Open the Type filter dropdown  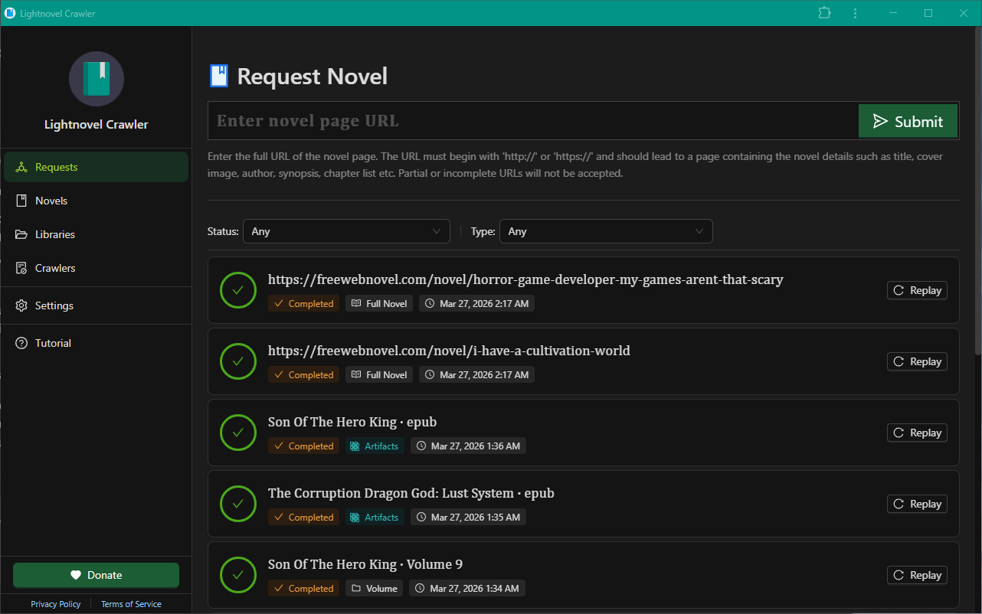click(x=606, y=231)
